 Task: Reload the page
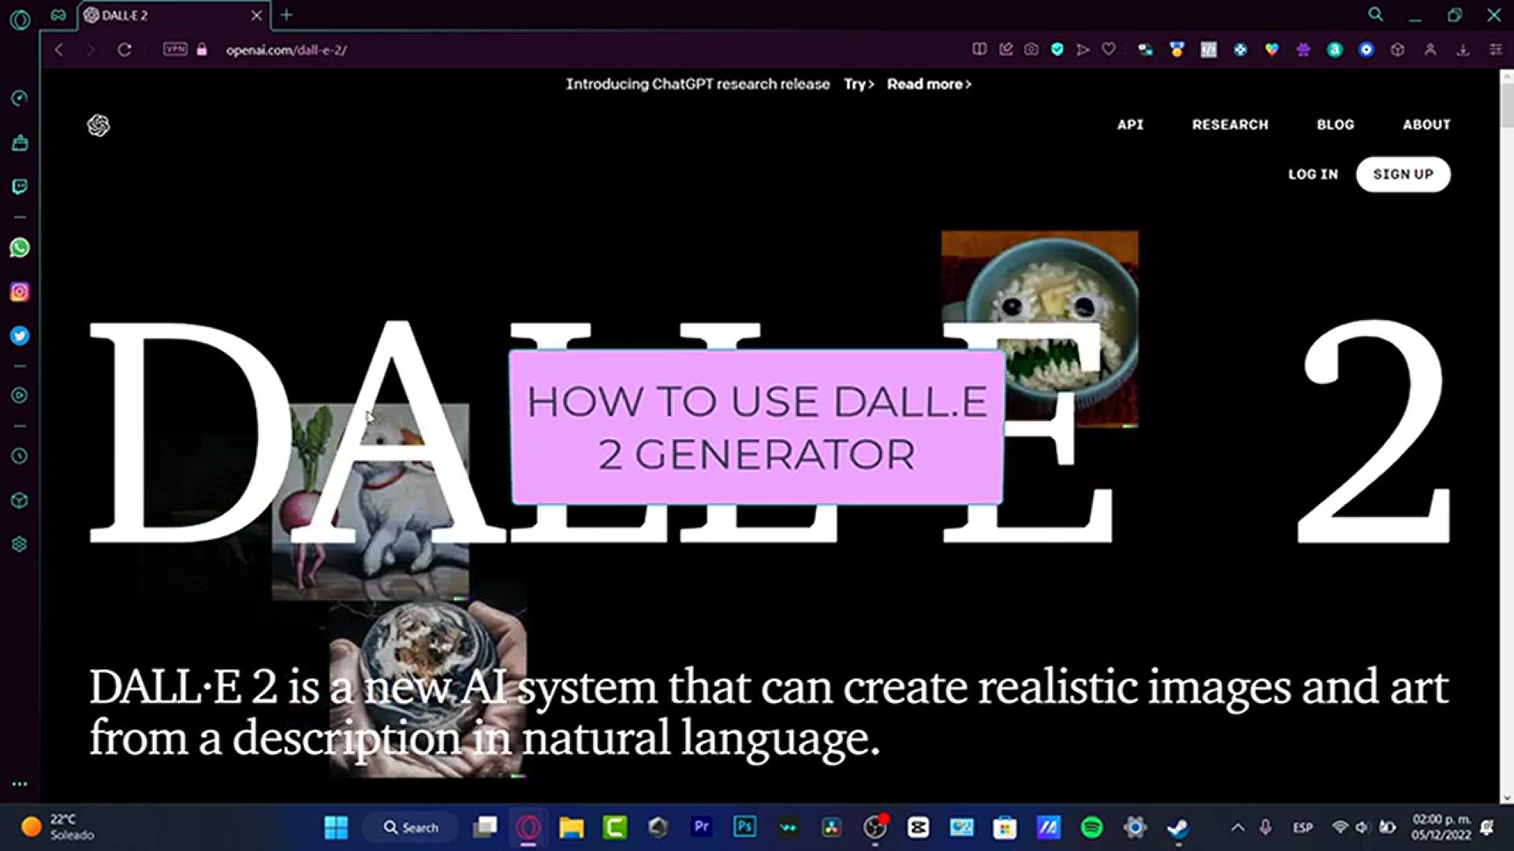125,50
